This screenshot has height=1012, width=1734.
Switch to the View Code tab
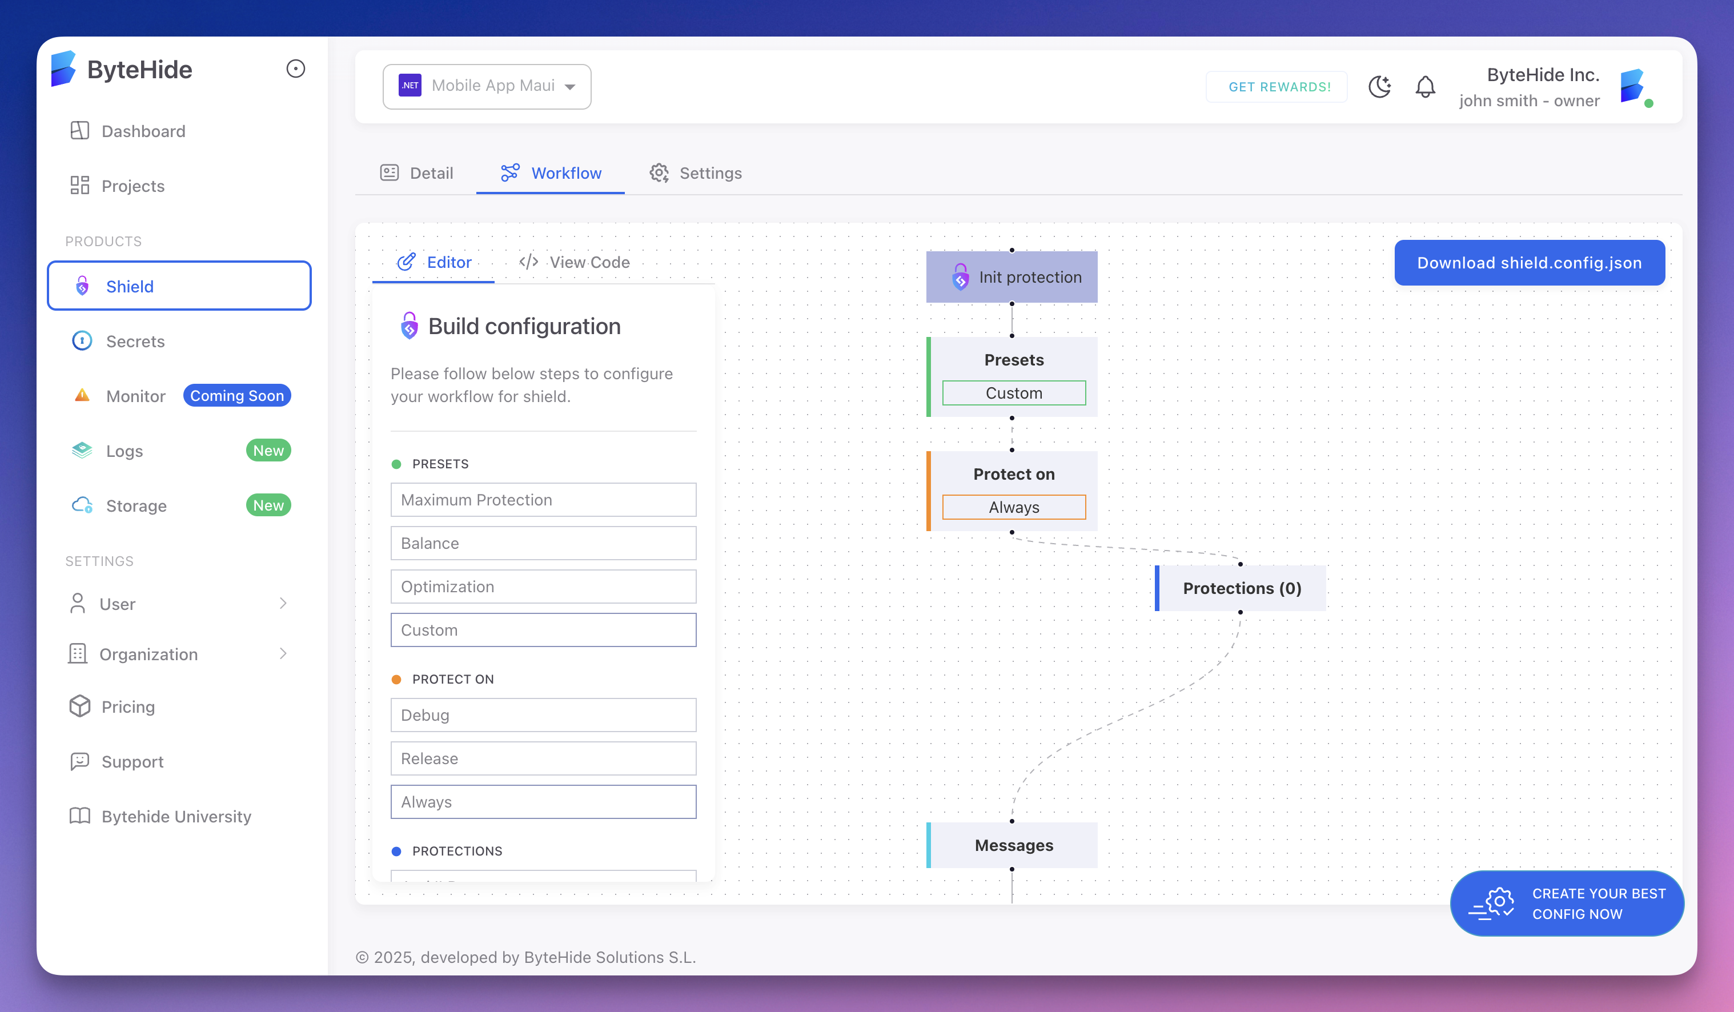575,262
